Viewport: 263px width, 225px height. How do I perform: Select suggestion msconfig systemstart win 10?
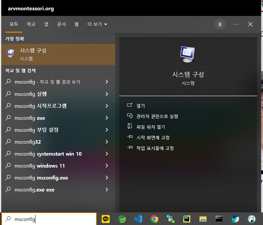[58, 154]
